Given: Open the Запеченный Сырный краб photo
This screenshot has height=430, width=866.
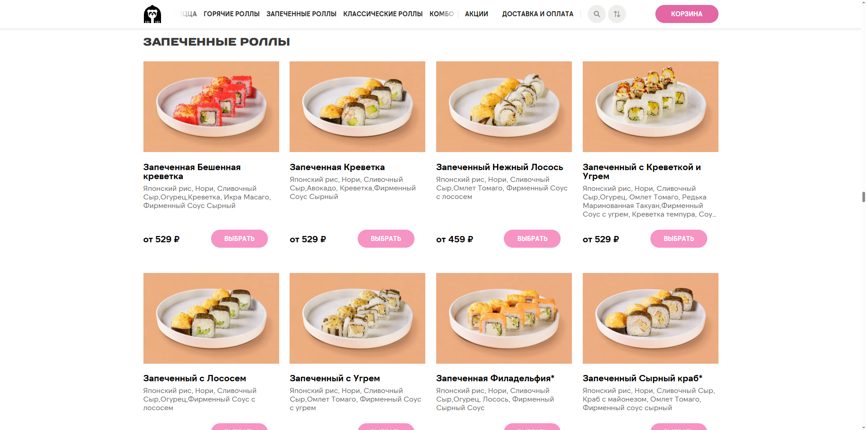Looking at the screenshot, I should [650, 318].
